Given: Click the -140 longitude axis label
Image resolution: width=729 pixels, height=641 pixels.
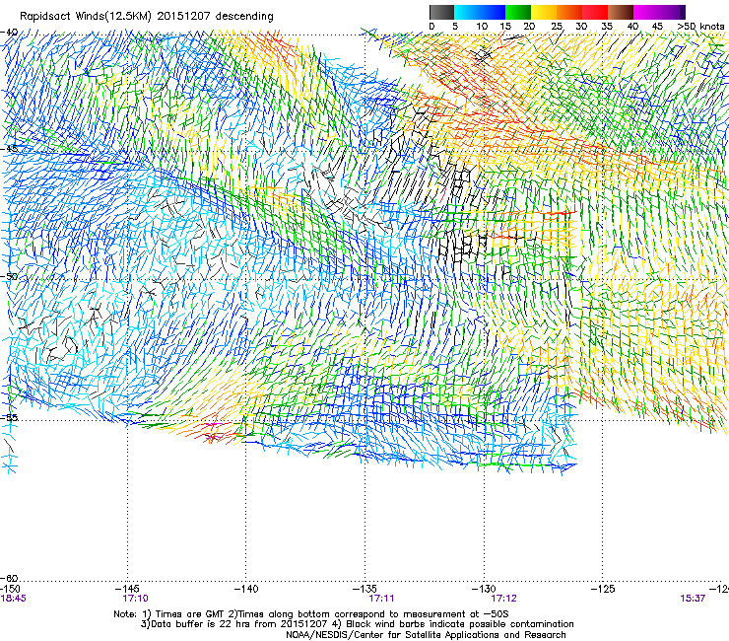Looking at the screenshot, I should click(246, 589).
